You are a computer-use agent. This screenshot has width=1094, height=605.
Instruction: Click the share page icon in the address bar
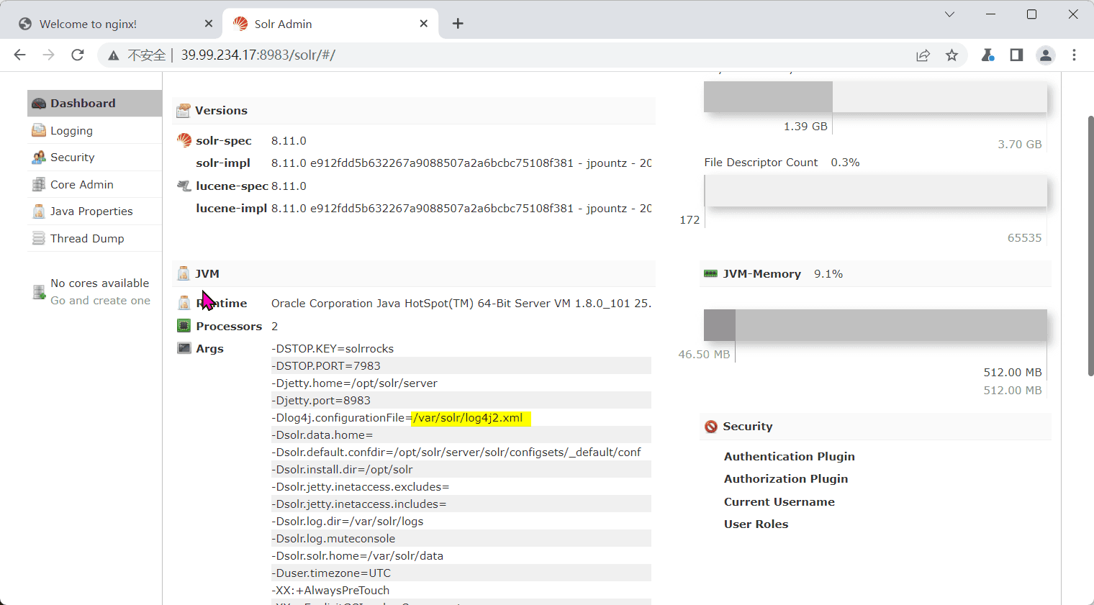coord(923,55)
